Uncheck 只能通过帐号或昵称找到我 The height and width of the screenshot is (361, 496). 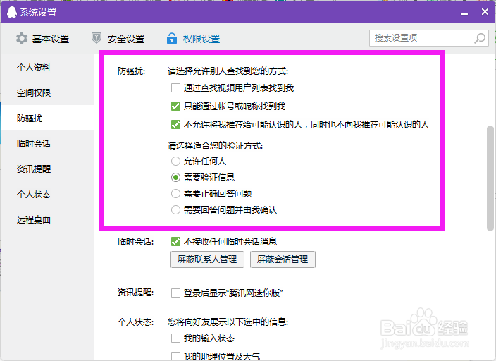[175, 106]
